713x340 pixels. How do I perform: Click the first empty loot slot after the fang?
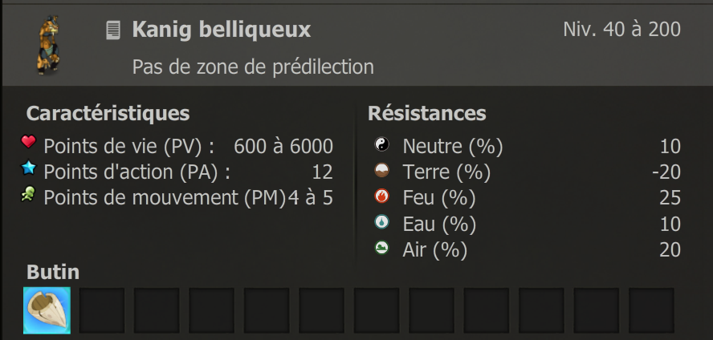coord(102,310)
